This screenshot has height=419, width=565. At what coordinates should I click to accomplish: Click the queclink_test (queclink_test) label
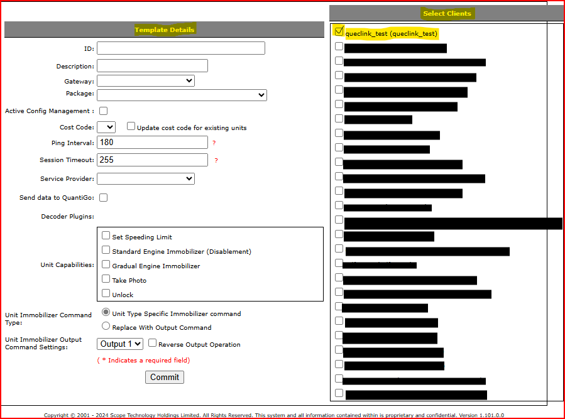coord(392,34)
